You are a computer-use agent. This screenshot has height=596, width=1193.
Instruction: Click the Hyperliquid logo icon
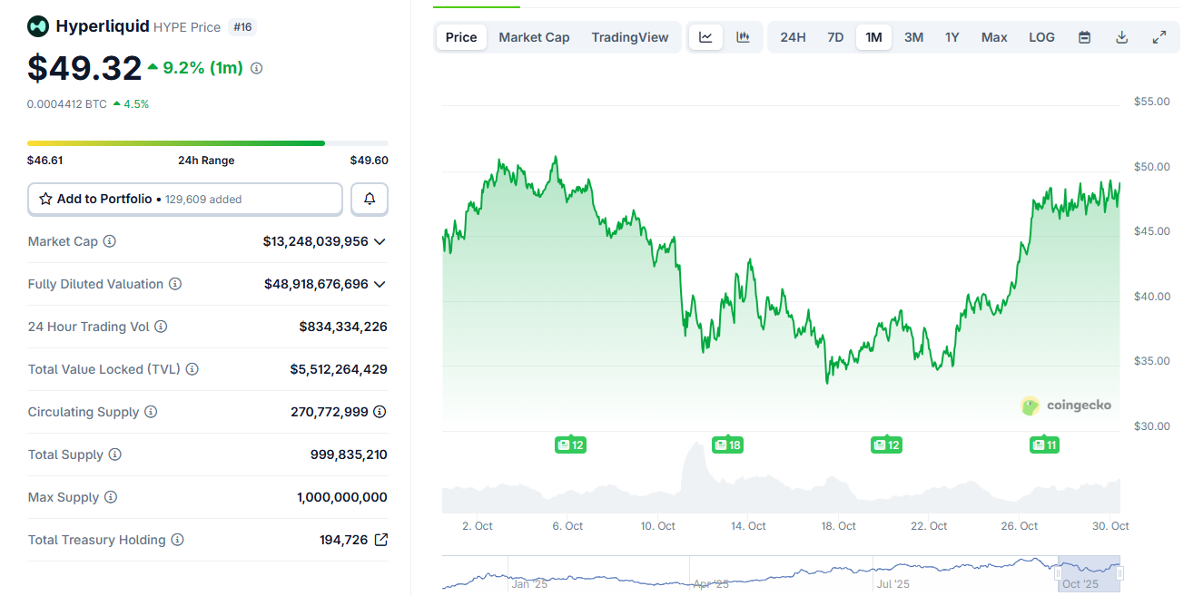click(37, 26)
